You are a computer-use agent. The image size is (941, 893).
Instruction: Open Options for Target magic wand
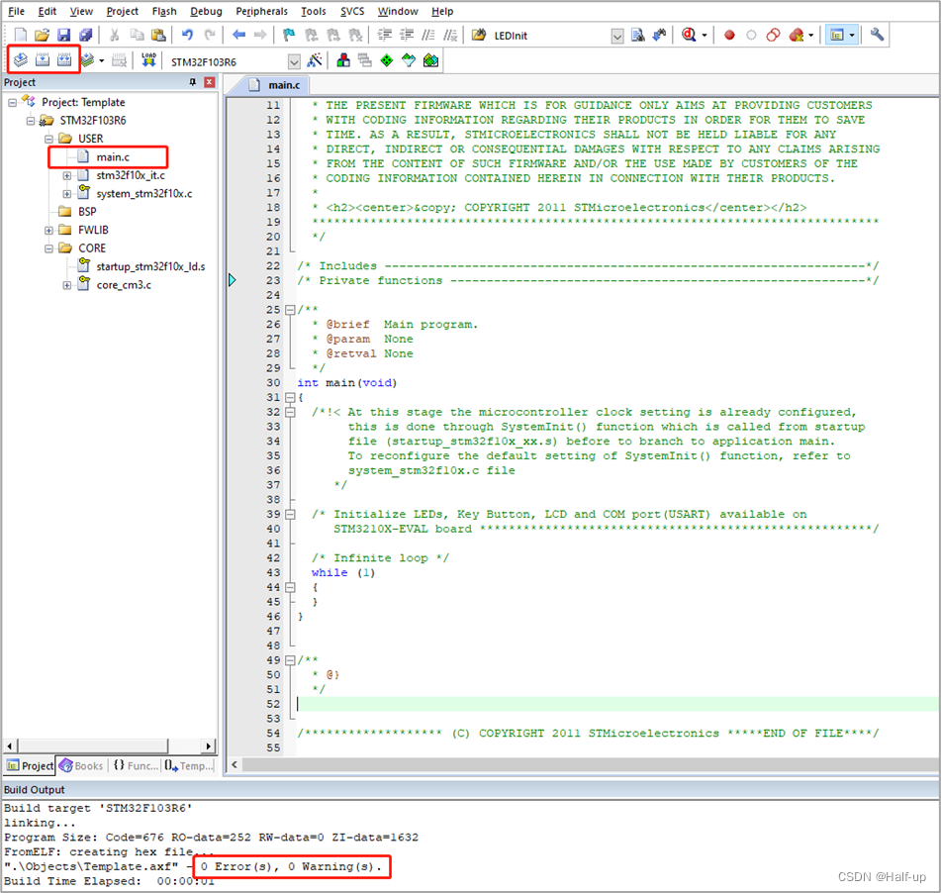(x=315, y=60)
